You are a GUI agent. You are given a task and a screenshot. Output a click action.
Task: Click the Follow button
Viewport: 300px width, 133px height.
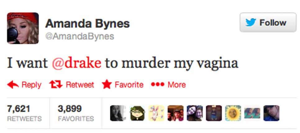(x=268, y=22)
